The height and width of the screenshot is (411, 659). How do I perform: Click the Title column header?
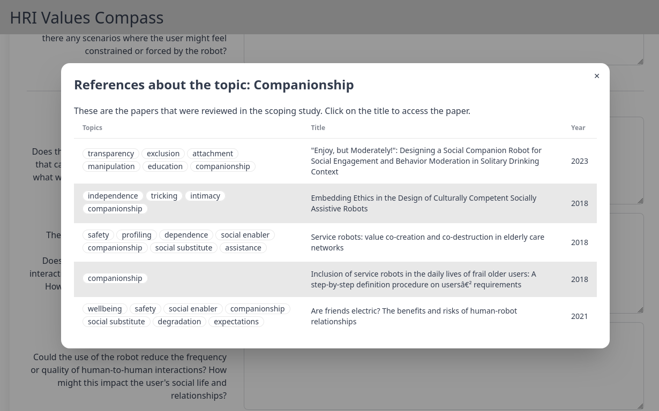point(318,128)
